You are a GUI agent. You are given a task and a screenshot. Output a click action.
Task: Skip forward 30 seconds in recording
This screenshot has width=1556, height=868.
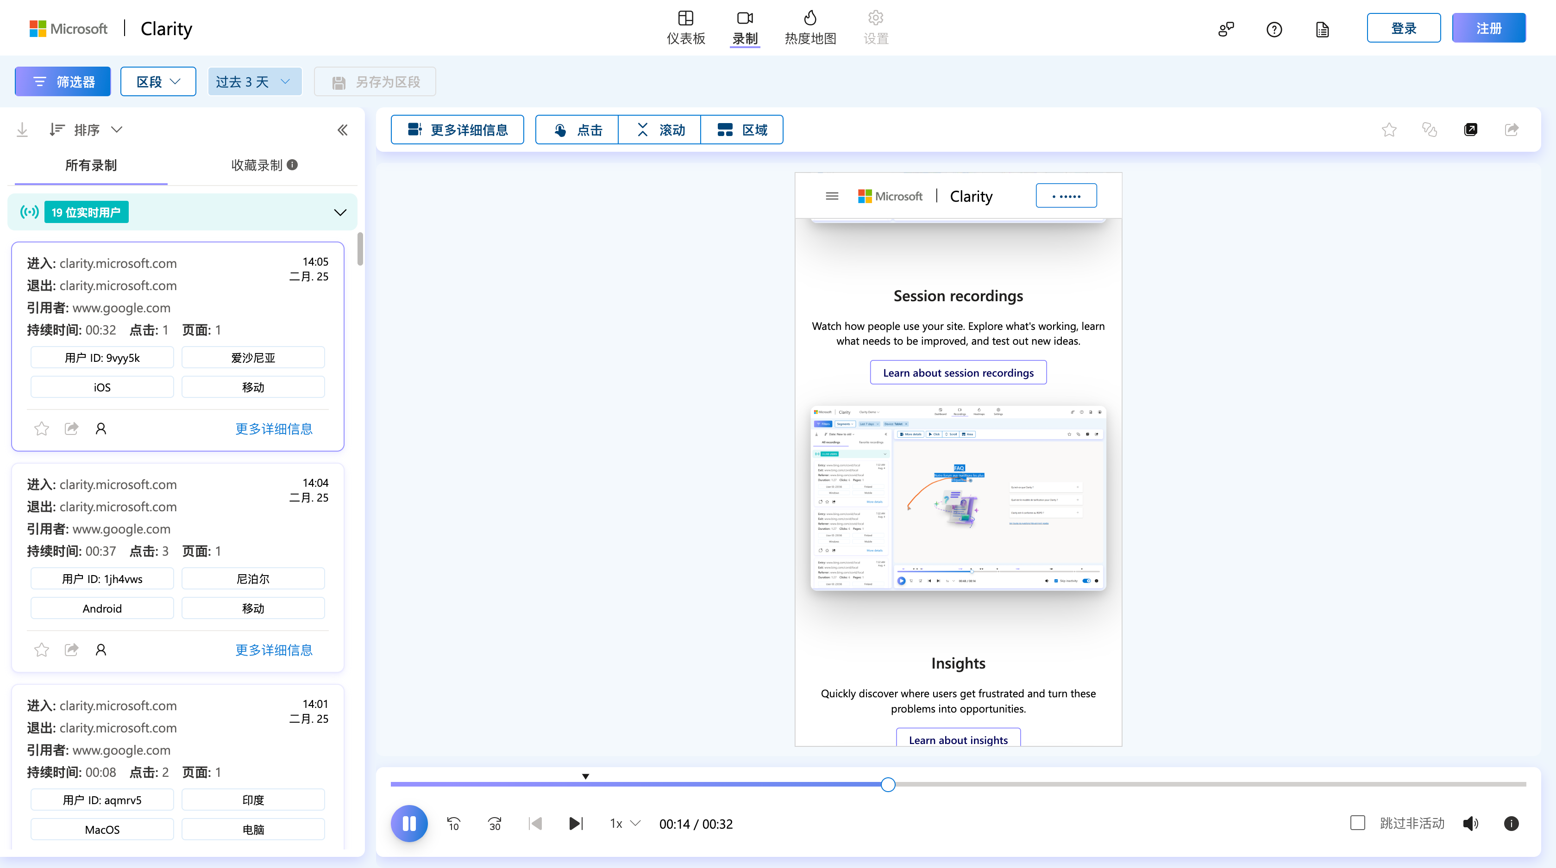[x=494, y=823]
